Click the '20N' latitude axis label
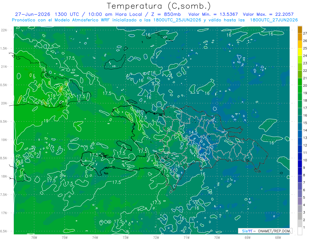 3,103
